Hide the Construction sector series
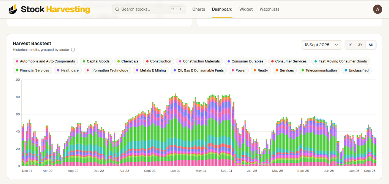The width and height of the screenshot is (389, 184). [x=158, y=61]
